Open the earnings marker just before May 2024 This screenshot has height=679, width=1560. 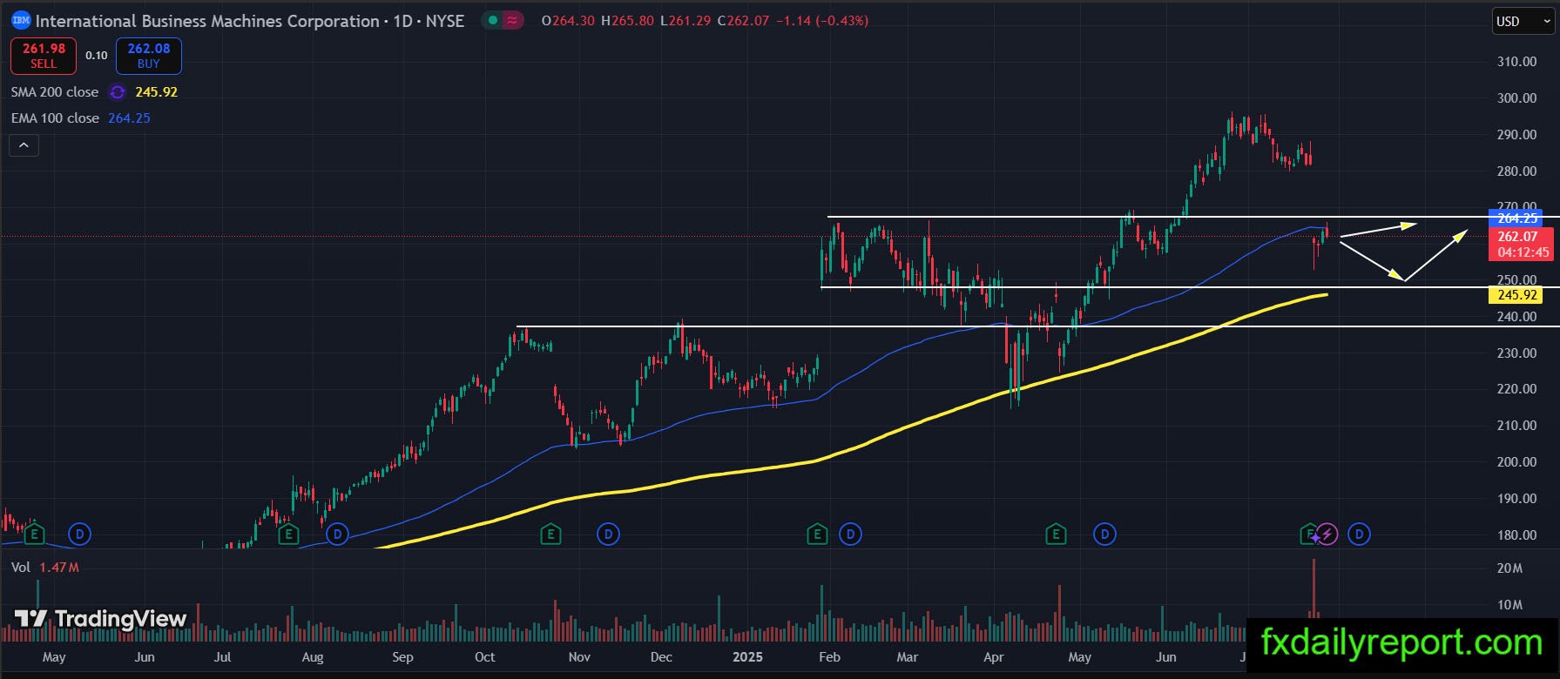[34, 534]
